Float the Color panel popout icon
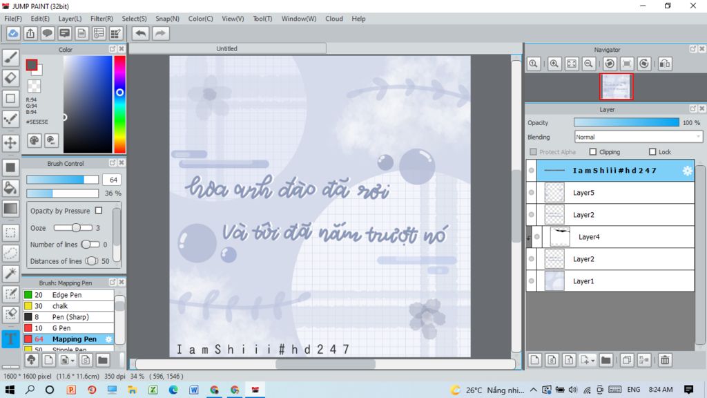Viewport: 707px width, 398px height. coord(113,49)
